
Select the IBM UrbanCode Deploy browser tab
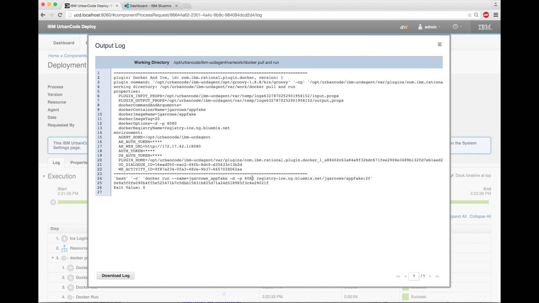click(x=92, y=5)
